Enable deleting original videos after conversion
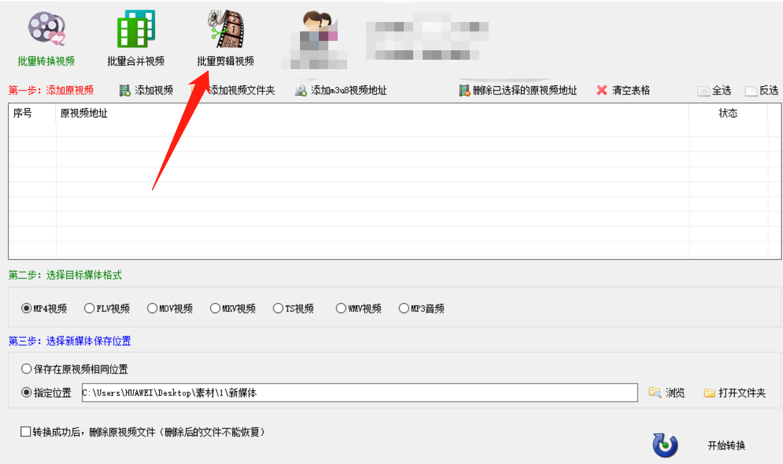Image resolution: width=783 pixels, height=464 pixels. pos(26,432)
